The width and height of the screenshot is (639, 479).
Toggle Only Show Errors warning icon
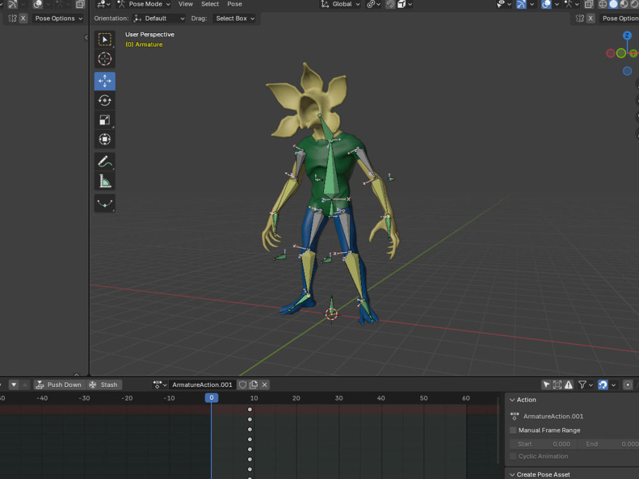pos(569,384)
